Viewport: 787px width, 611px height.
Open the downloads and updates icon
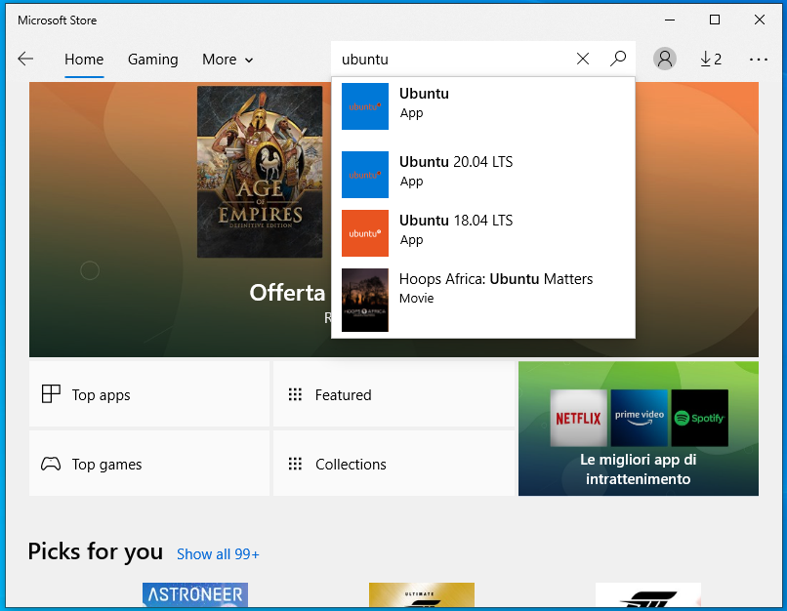coord(711,59)
